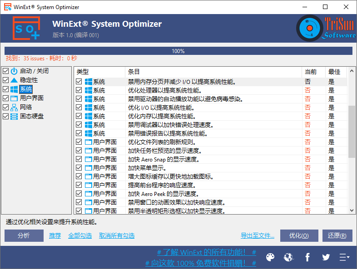Click the vertical scrollbar thumb
The width and height of the screenshot is (357, 269).
352,132
